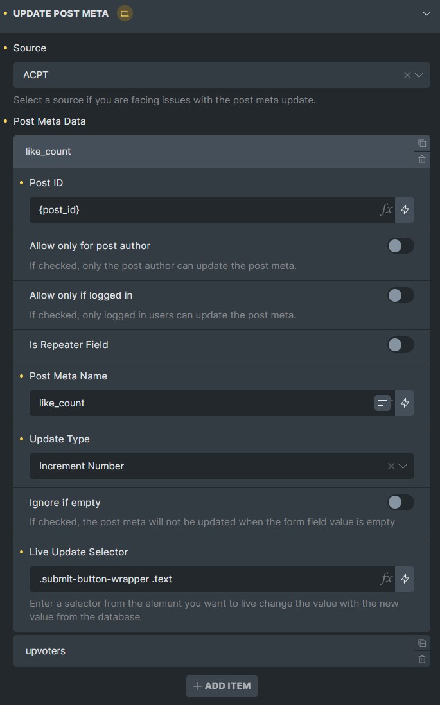The width and height of the screenshot is (440, 705).
Task: Click the text-lines icon in Post Meta Name
Action: (x=382, y=403)
